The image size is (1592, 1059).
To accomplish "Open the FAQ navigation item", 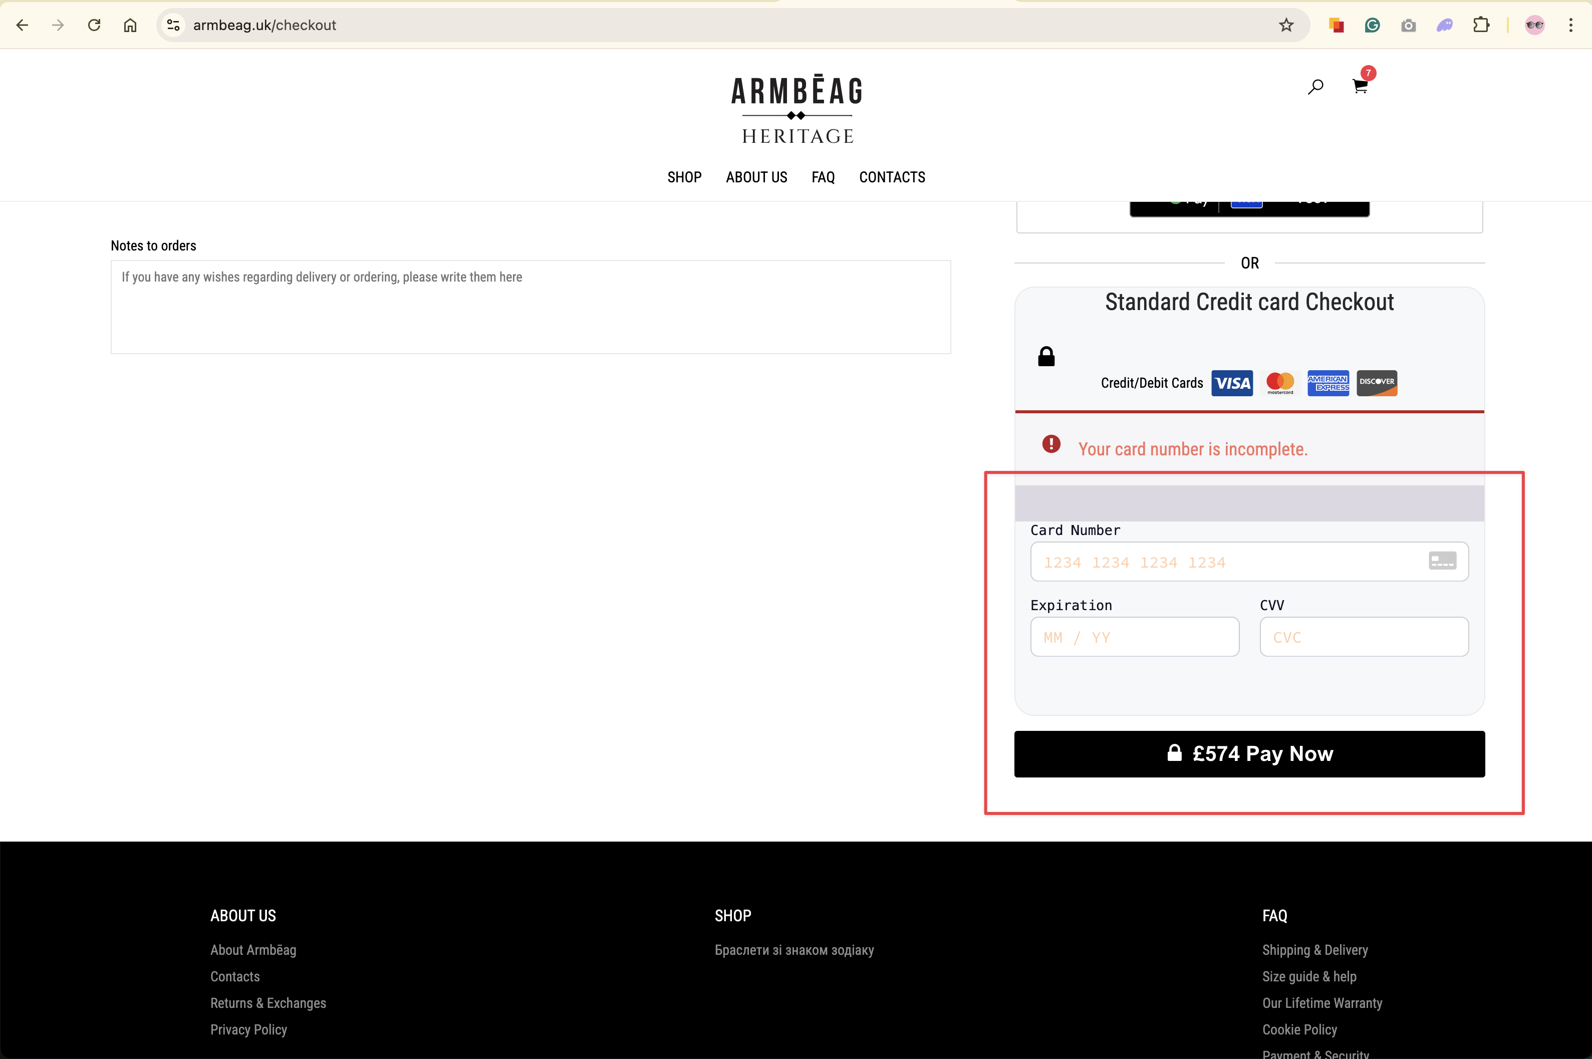I will tap(823, 177).
